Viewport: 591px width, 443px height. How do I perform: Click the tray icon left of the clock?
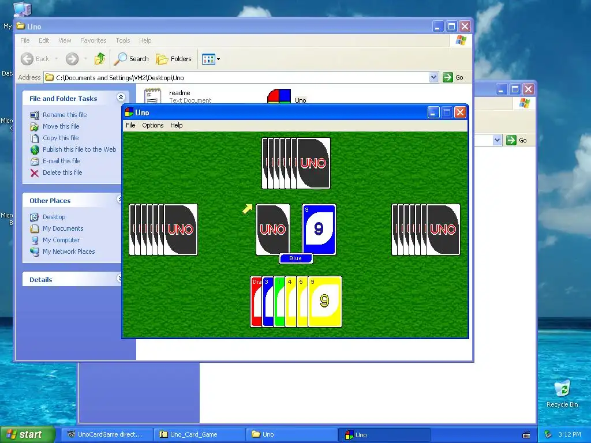[x=548, y=434]
